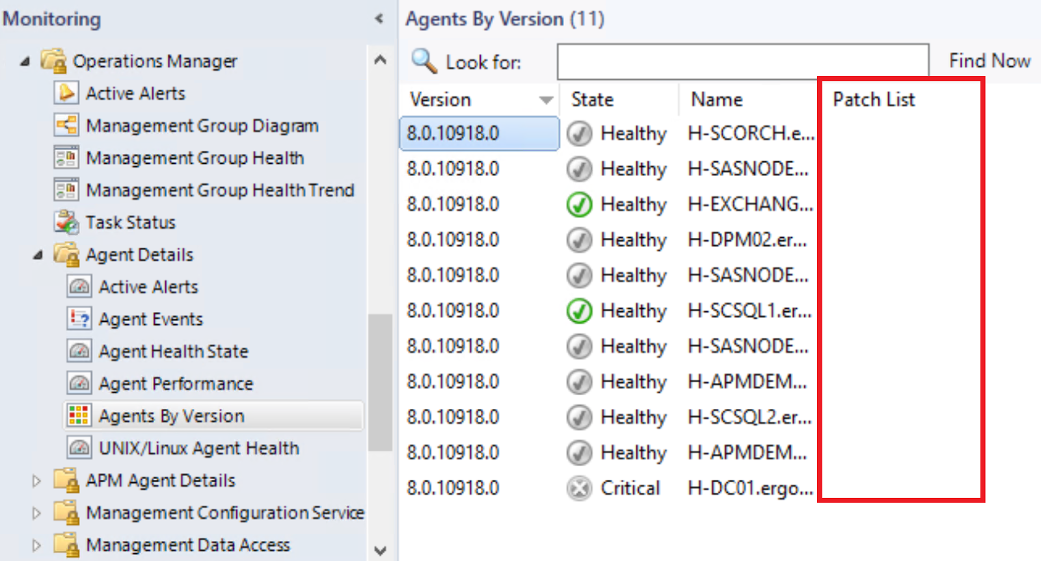Open Task Status view
The image size is (1041, 561).
coord(131,222)
